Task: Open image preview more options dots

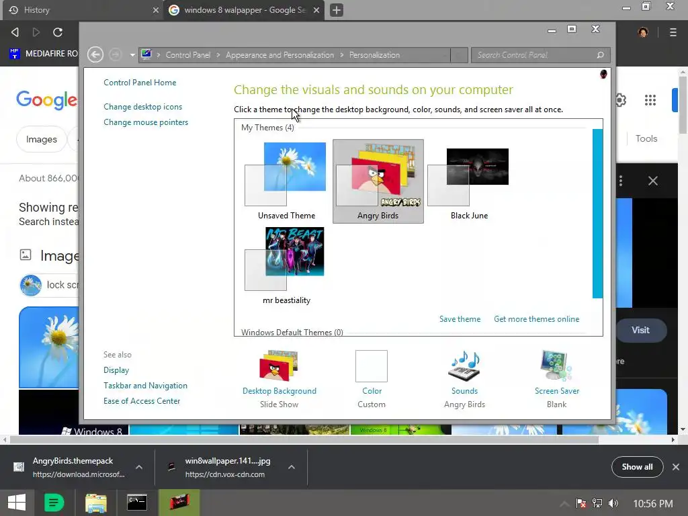Action: pyautogui.click(x=620, y=181)
